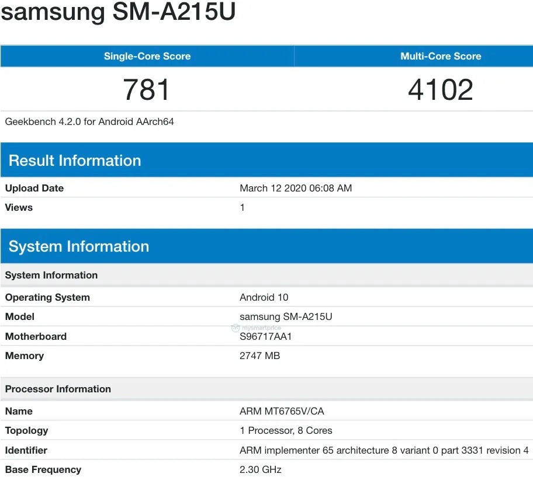Select the Operating System label
The image size is (533, 477).
pyautogui.click(x=47, y=297)
